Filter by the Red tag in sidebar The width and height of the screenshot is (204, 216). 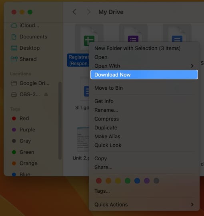coord(20,119)
